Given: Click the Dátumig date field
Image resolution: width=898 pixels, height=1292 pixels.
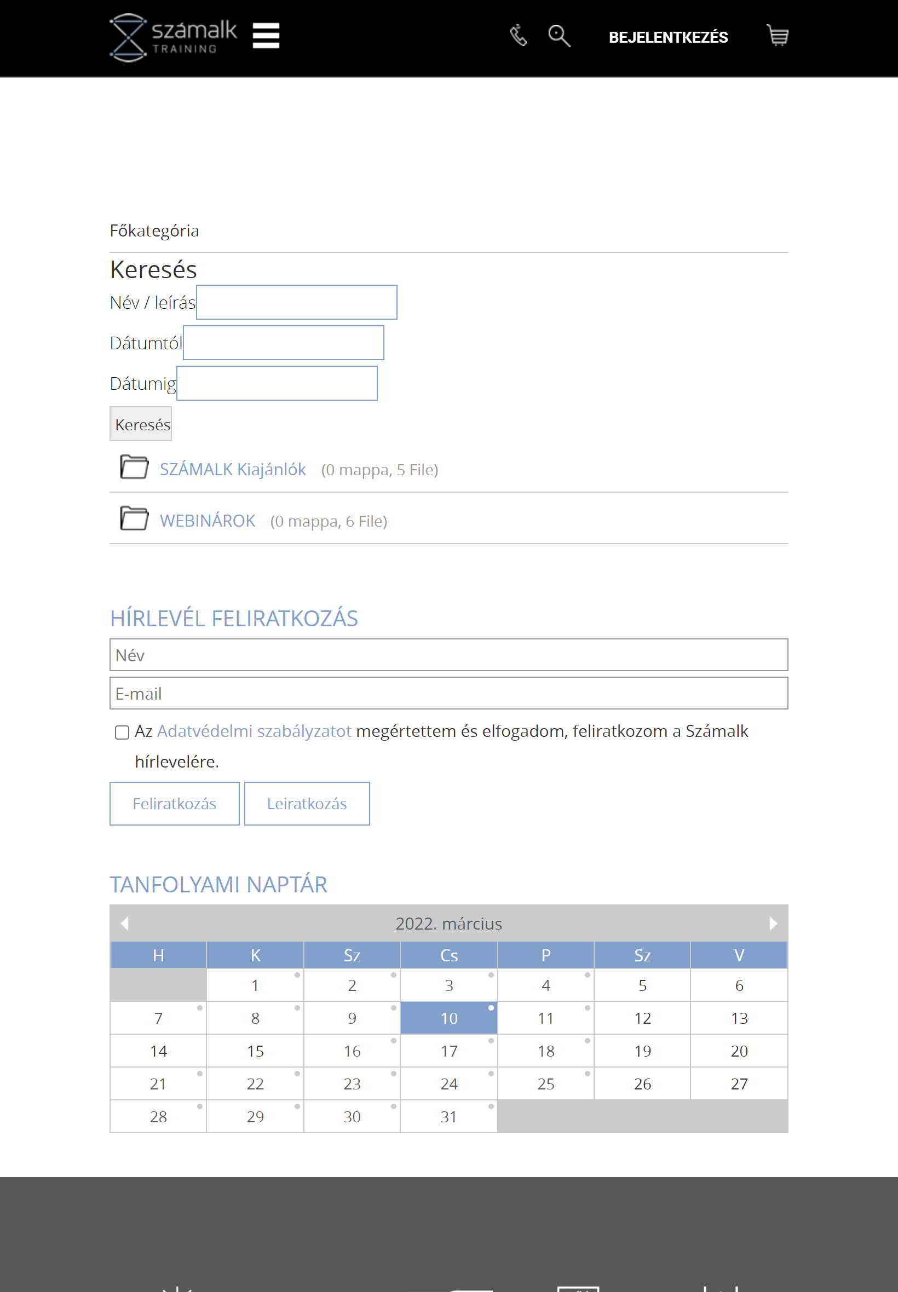Looking at the screenshot, I should pyautogui.click(x=277, y=383).
